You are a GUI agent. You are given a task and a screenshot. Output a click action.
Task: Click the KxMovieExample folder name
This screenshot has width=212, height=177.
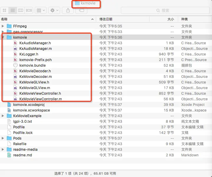pos(27,116)
